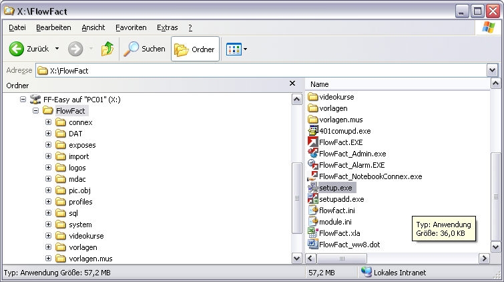Select the vorlagen folder icon in file list

coord(313,108)
